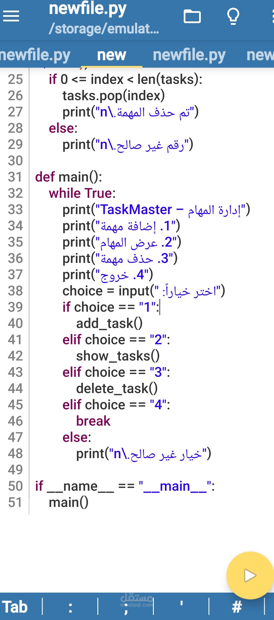The height and width of the screenshot is (620, 274).
Task: Select the active "new" tab
Action: coord(111,55)
